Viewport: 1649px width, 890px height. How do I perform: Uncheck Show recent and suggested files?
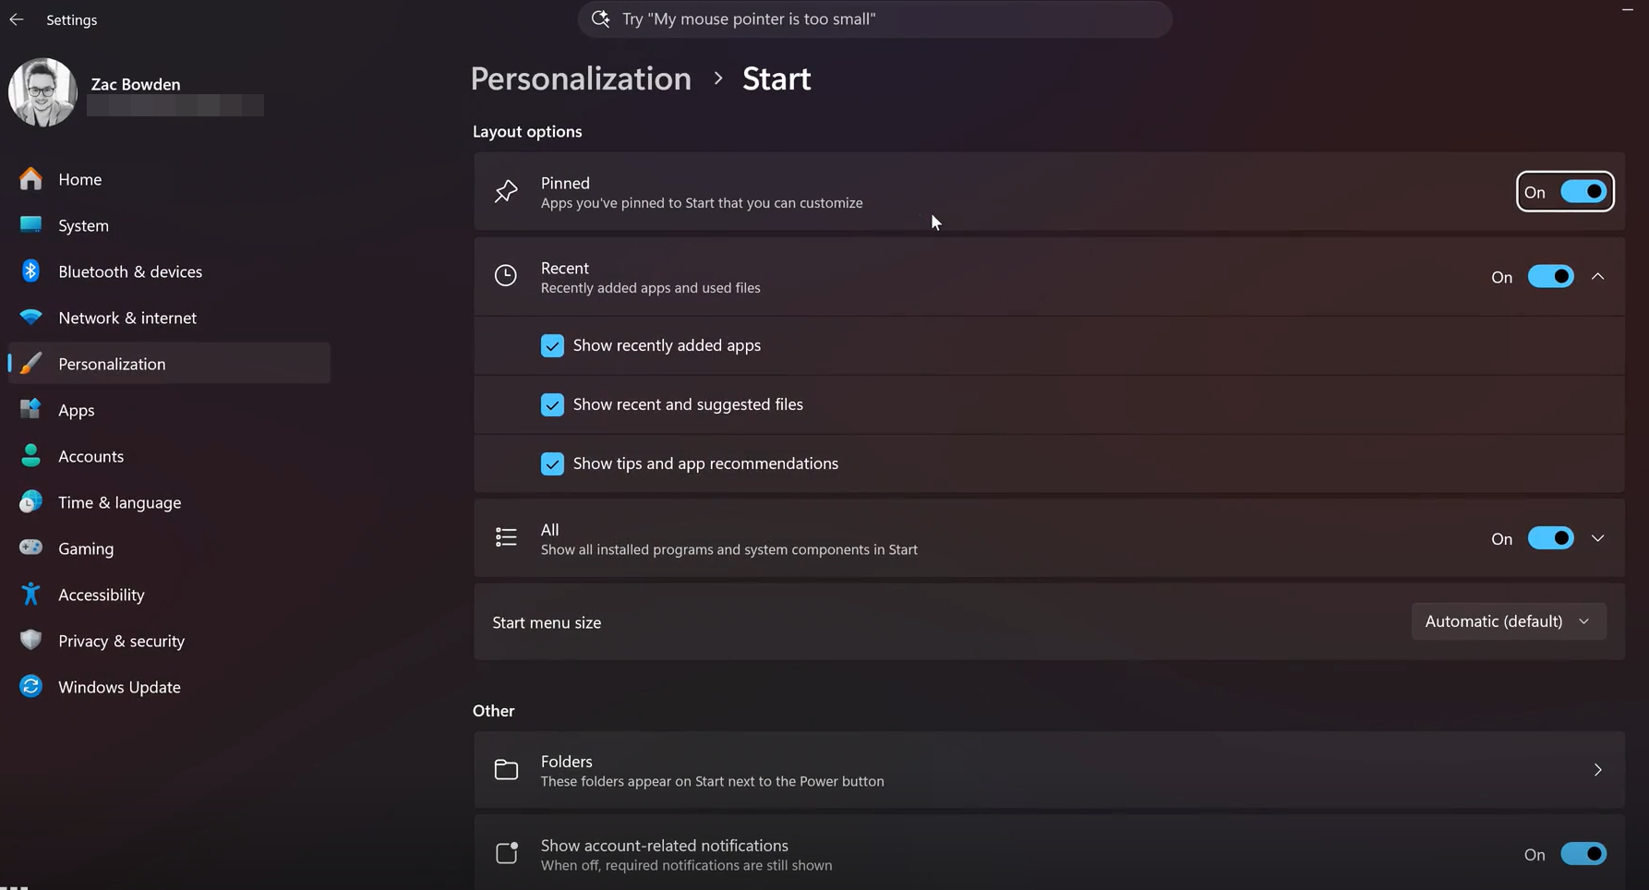click(x=552, y=404)
